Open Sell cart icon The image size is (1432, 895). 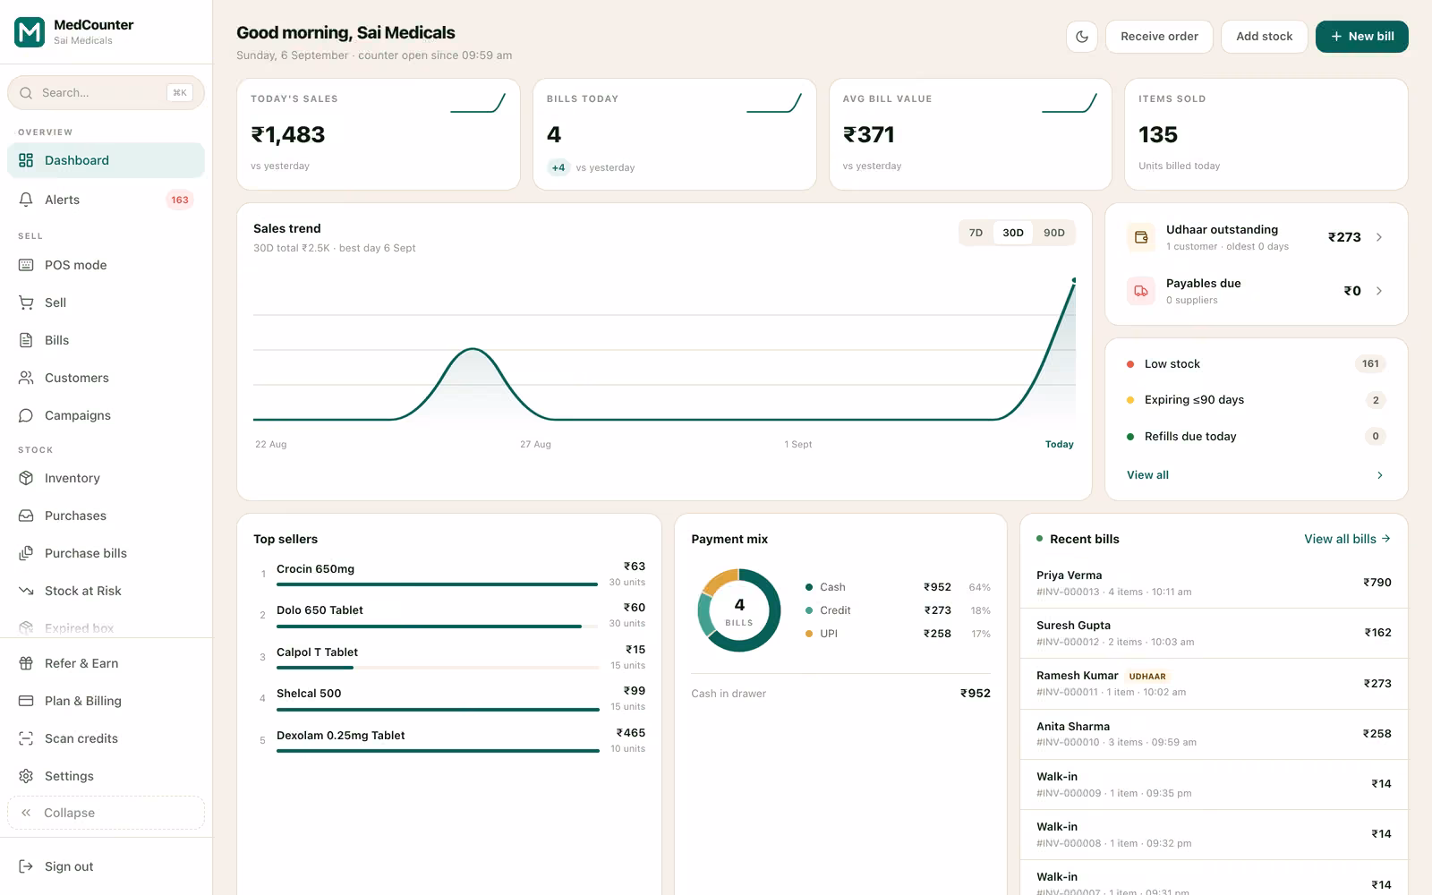coord(26,303)
